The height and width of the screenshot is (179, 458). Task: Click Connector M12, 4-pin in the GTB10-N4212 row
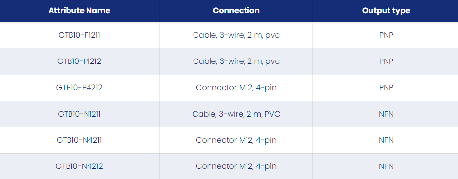[236, 166]
